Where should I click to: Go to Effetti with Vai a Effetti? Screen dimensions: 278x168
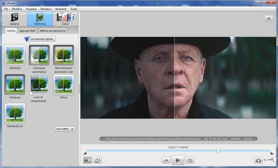64,129
